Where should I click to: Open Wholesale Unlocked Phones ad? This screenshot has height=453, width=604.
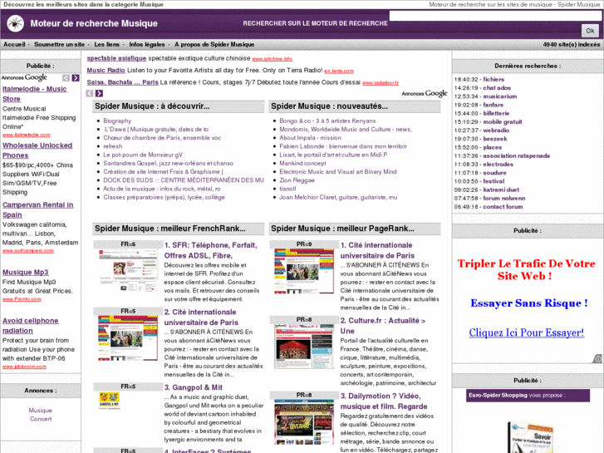point(37,150)
